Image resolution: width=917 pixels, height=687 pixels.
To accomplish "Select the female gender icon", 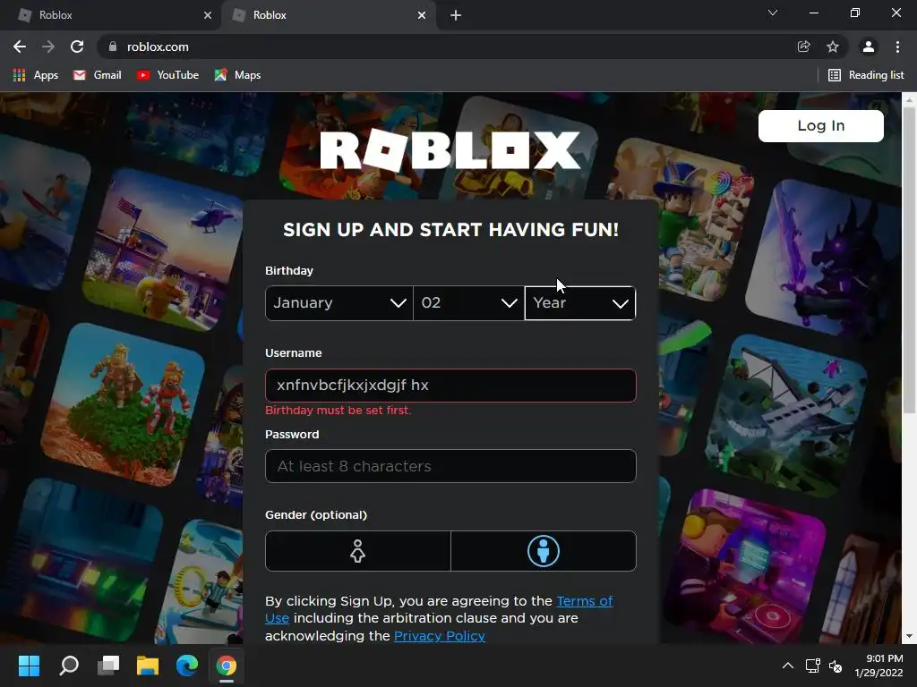I will click(358, 551).
